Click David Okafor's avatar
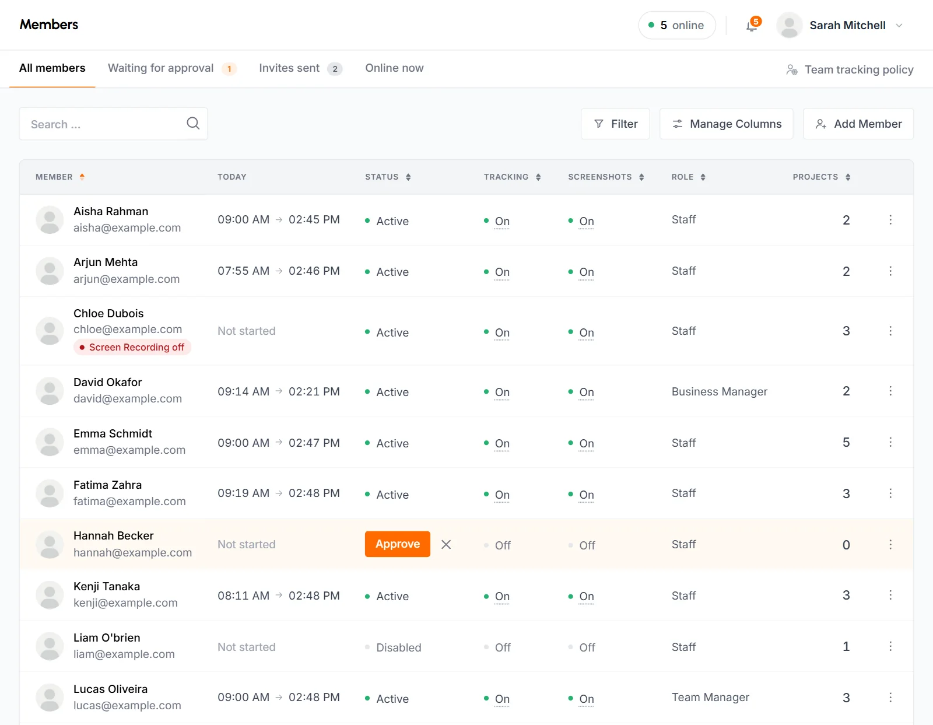 (x=50, y=391)
